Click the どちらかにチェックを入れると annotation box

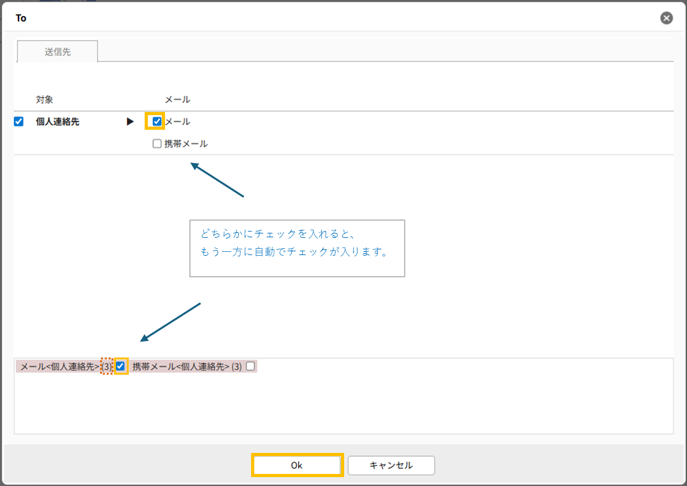pyautogui.click(x=297, y=248)
